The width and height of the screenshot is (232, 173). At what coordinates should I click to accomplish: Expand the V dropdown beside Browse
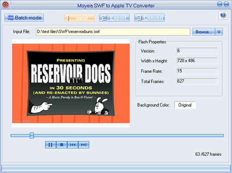pos(219,32)
